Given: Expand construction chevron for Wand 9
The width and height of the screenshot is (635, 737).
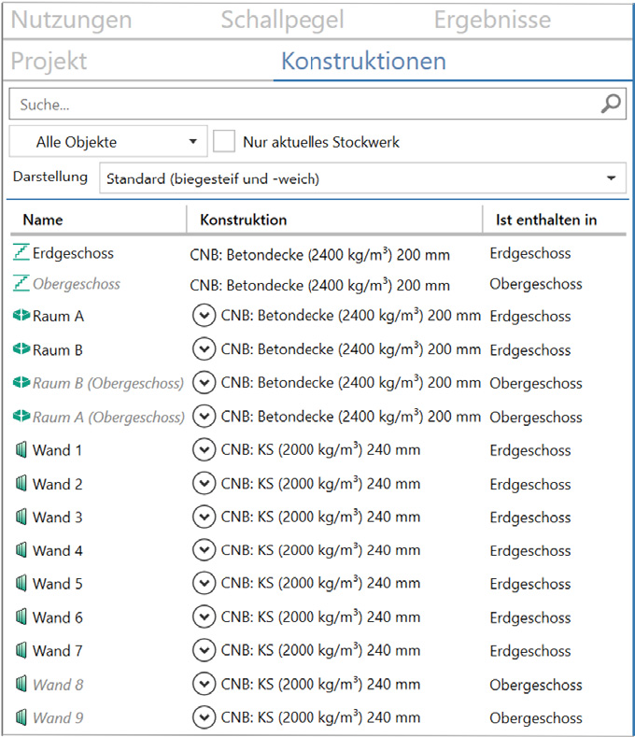Looking at the screenshot, I should [204, 717].
